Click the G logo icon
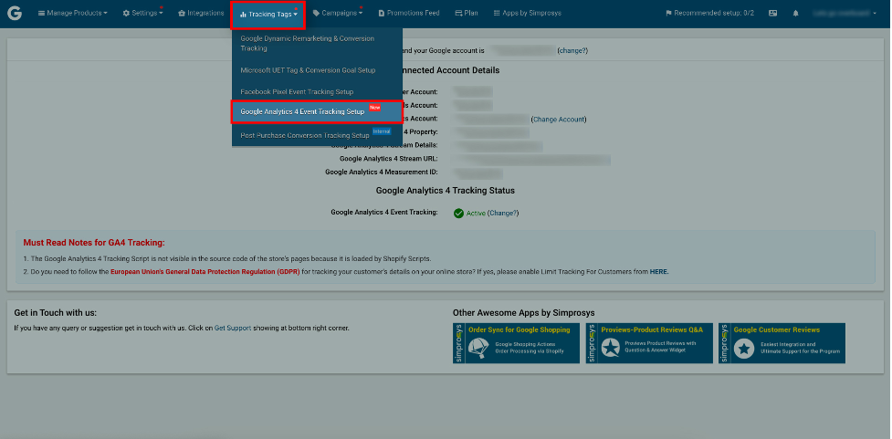This screenshot has width=892, height=439. pos(15,13)
